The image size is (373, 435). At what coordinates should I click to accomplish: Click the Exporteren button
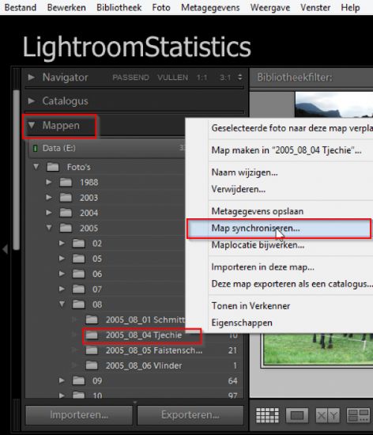[x=190, y=415]
